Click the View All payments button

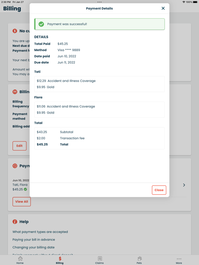(x=21, y=202)
